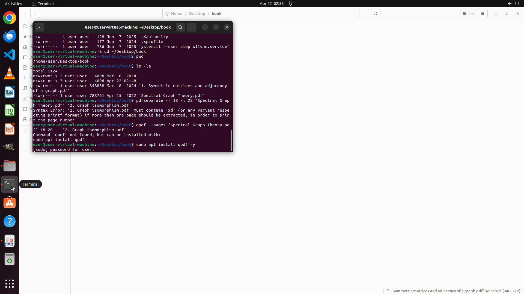Click the terminal search icon
This screenshot has width=524, height=294.
[x=180, y=27]
